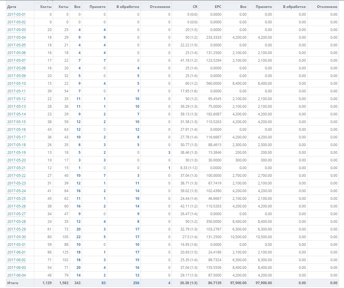Screen dimensions: 344x288
Task: Click CR value 29.17 (1:3)
Action: pos(189,275)
